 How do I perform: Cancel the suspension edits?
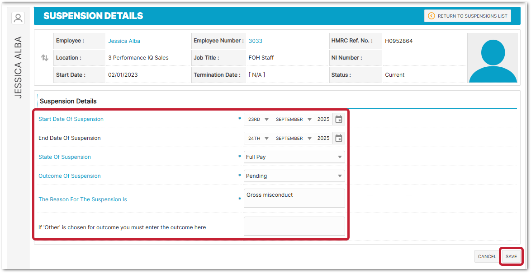pos(487,256)
